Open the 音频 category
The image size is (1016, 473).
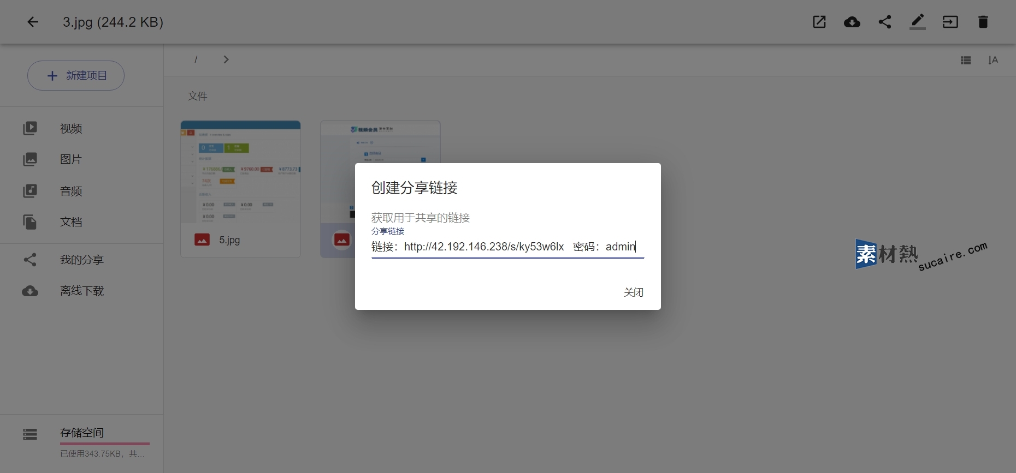[71, 191]
